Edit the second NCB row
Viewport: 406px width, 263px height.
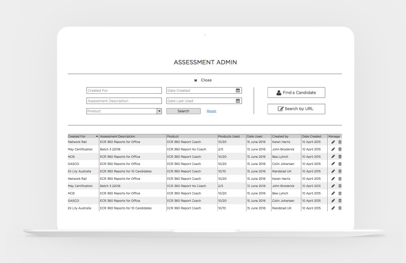[x=333, y=193]
